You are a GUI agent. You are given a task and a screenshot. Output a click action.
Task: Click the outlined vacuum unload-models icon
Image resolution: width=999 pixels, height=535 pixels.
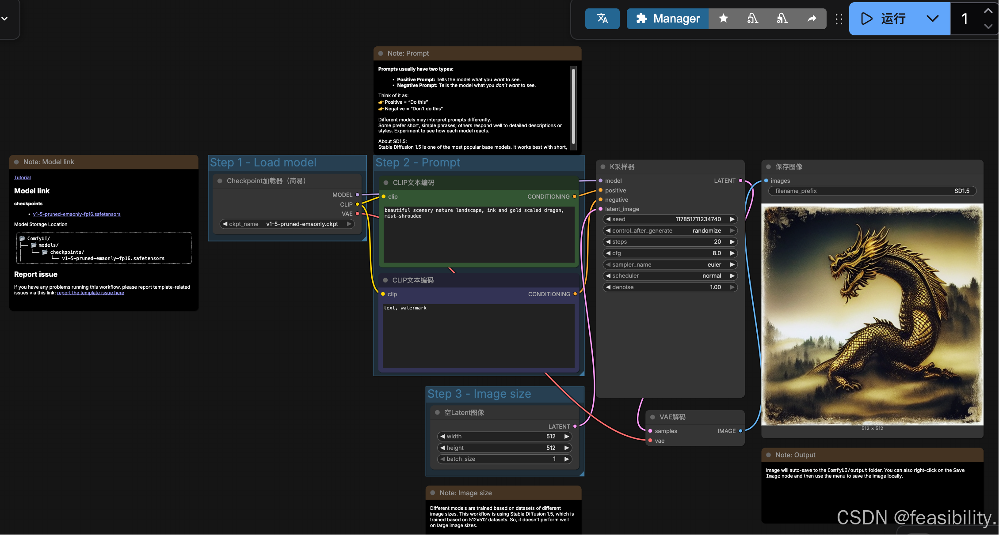(753, 19)
